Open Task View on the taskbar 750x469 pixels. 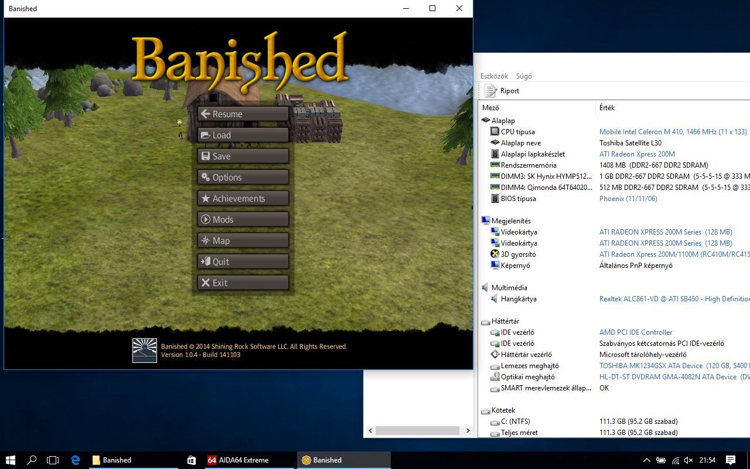coord(53,460)
